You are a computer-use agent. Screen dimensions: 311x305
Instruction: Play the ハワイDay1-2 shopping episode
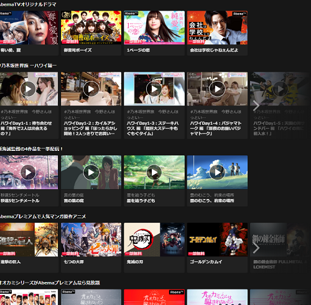[x=91, y=89]
